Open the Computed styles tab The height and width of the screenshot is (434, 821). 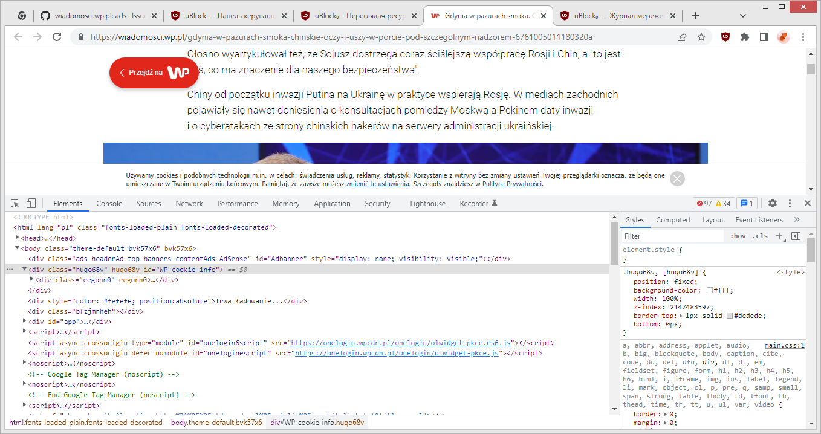(673, 219)
